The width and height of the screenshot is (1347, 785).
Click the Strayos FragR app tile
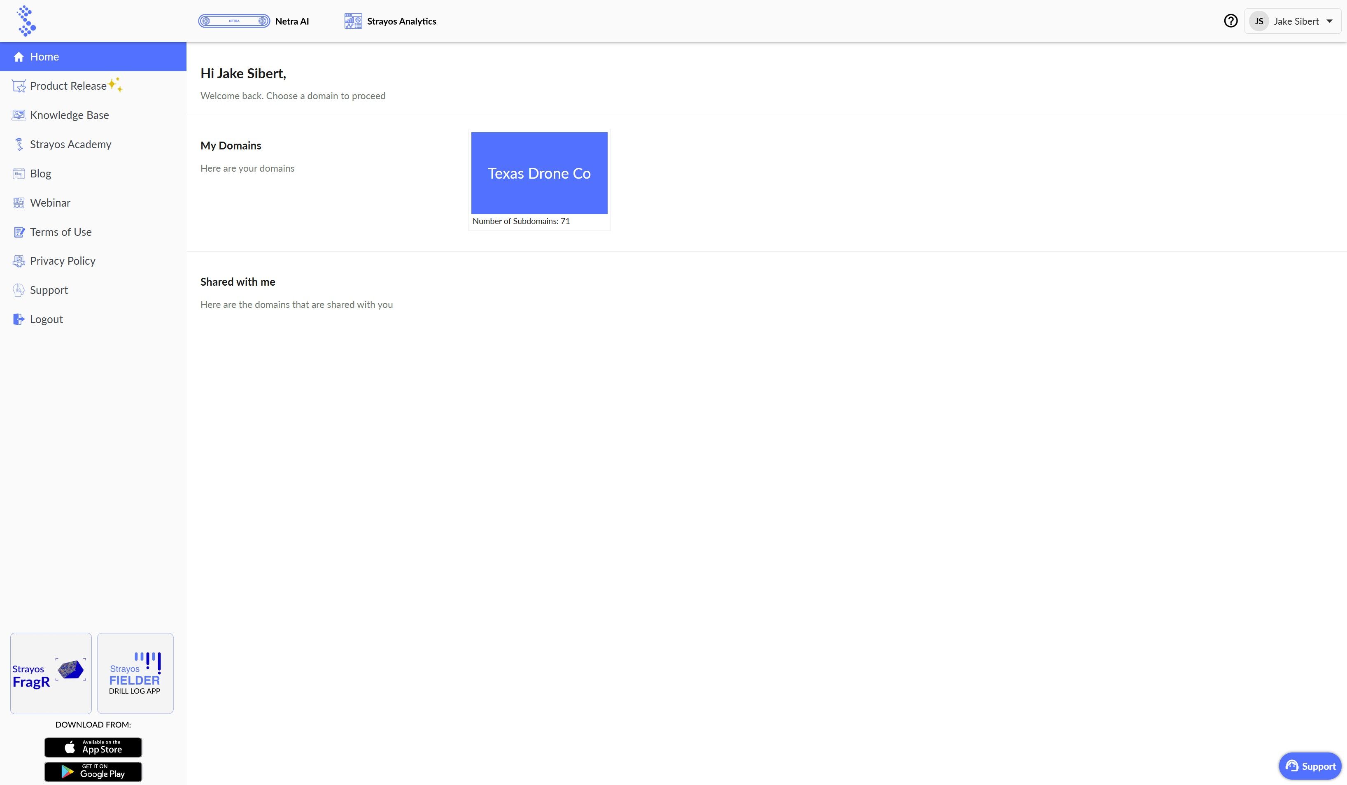pyautogui.click(x=51, y=673)
